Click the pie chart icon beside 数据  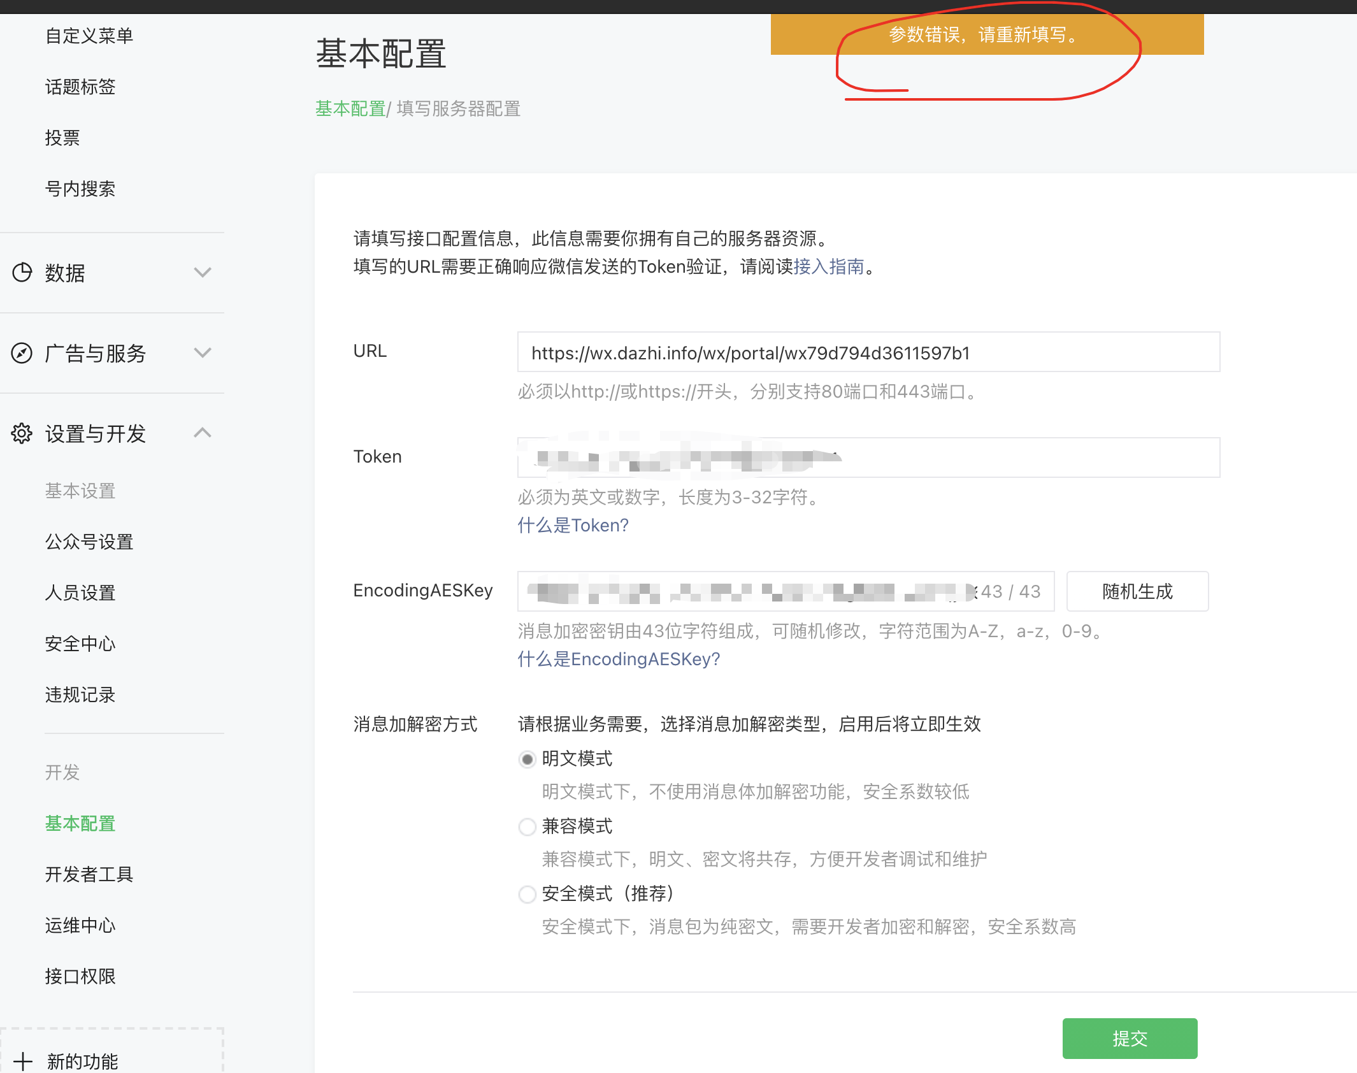point(22,273)
